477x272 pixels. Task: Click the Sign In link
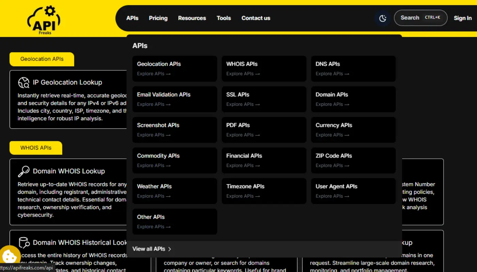463,18
